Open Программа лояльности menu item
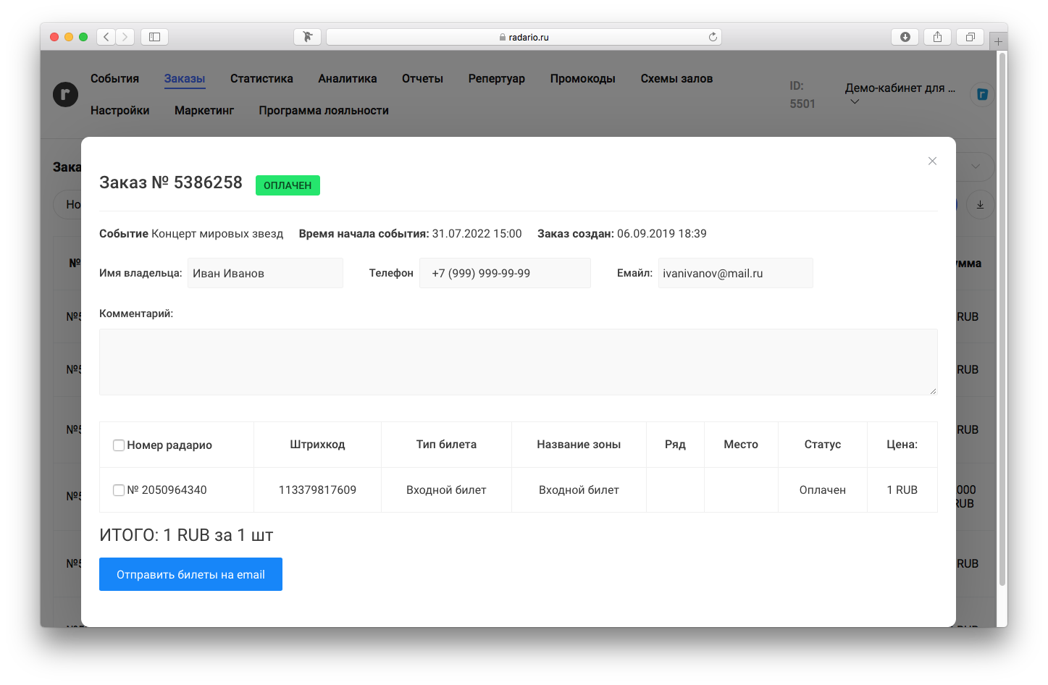 (324, 110)
